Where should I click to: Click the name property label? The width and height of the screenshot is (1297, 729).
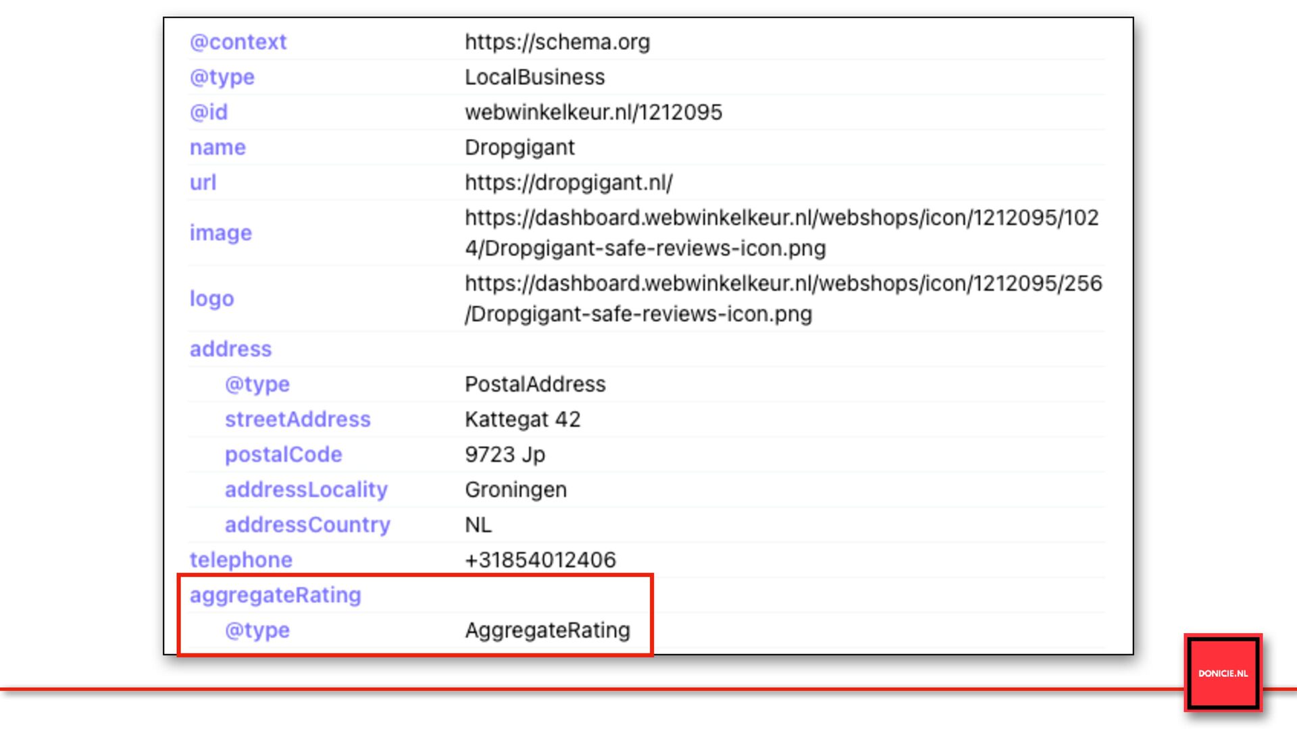[218, 147]
